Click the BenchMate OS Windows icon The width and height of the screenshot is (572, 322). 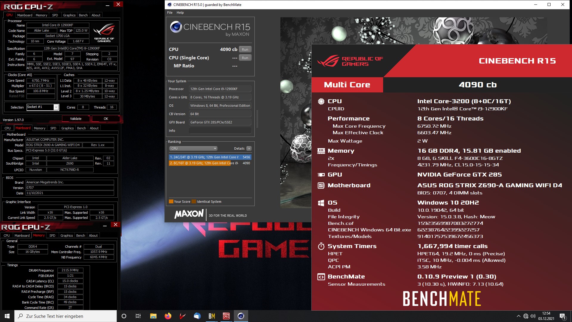point(321,203)
